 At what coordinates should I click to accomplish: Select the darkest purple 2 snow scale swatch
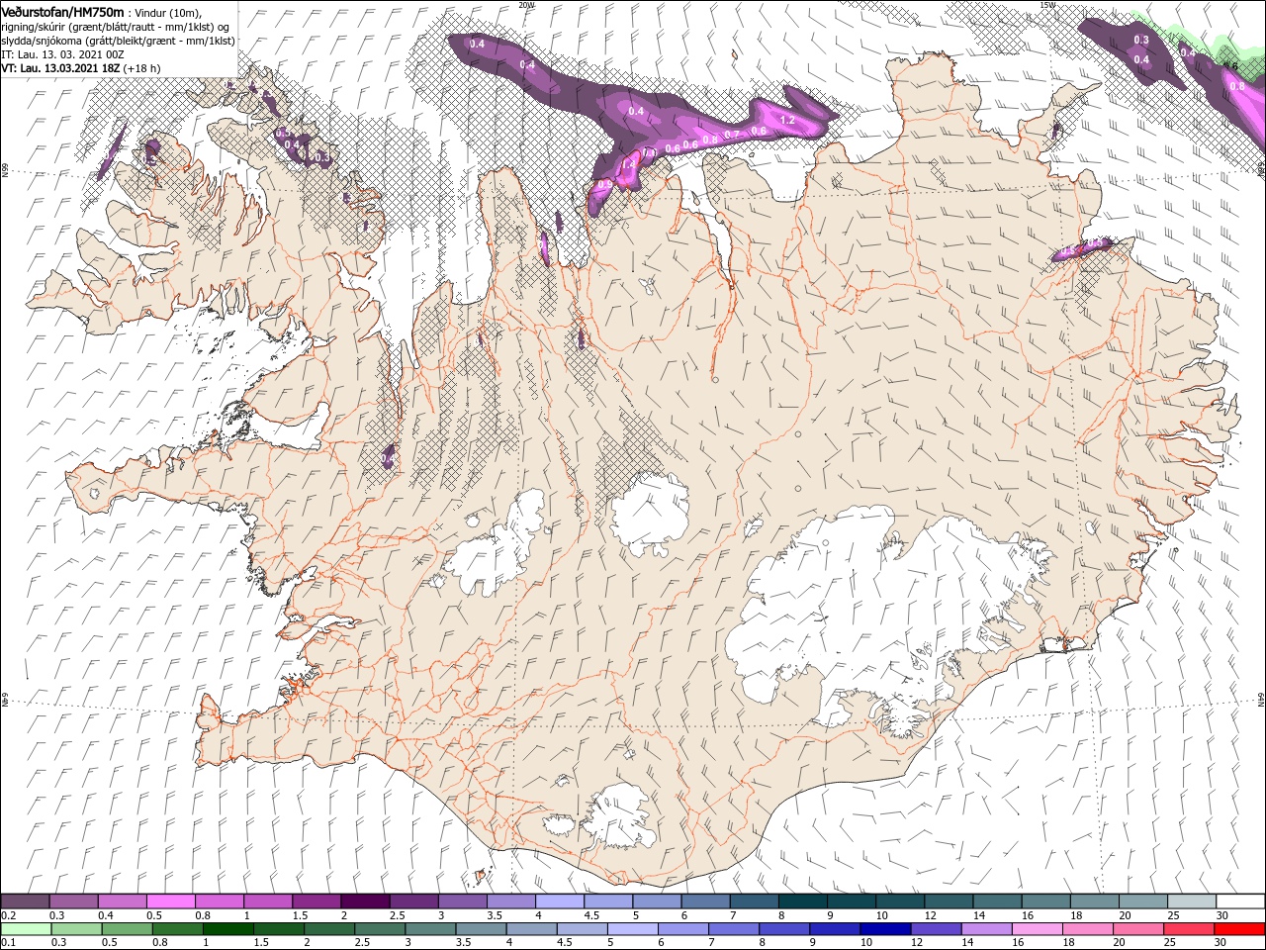click(x=364, y=902)
